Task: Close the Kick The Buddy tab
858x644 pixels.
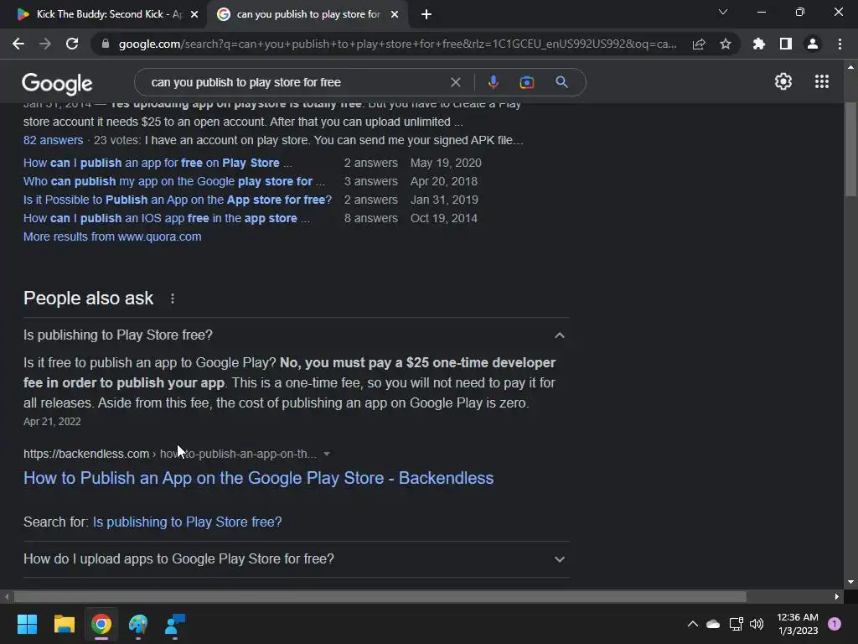Action: pos(194,15)
